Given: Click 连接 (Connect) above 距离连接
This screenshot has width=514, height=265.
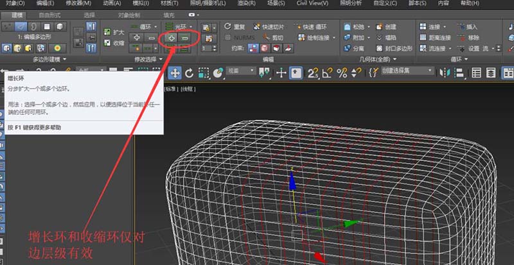Looking at the screenshot, I should click(430, 27).
